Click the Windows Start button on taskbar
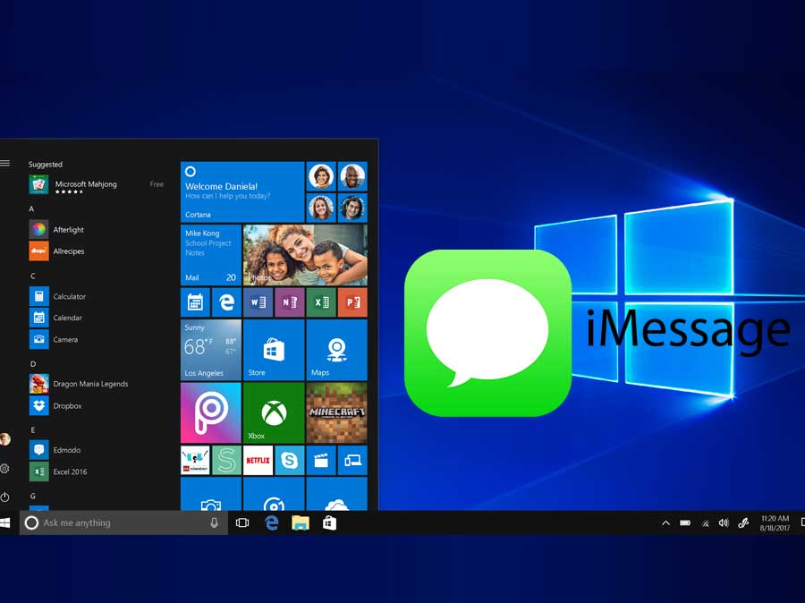The image size is (805, 603). click(5, 522)
